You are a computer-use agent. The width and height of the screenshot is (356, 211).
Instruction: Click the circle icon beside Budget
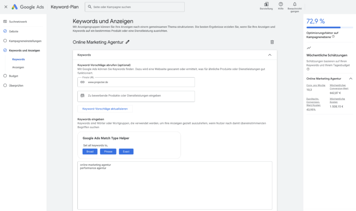tap(5, 76)
